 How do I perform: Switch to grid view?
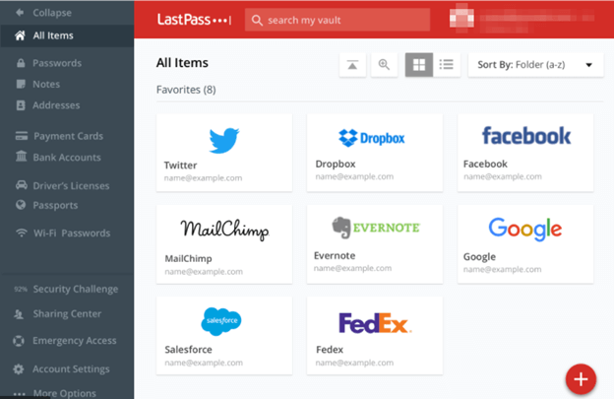(x=418, y=65)
